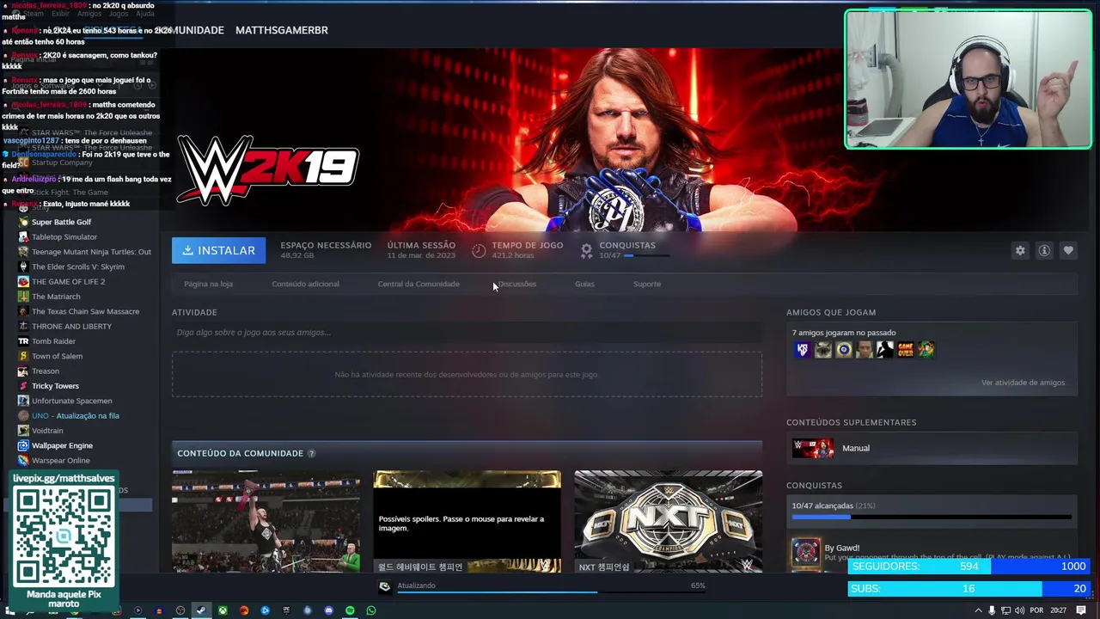Open the Conteúdo adicional tab
The width and height of the screenshot is (1100, 619).
[x=305, y=284]
